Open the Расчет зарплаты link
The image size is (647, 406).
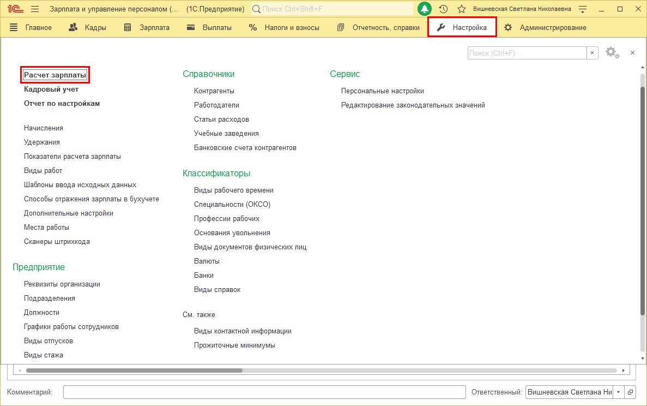point(55,75)
